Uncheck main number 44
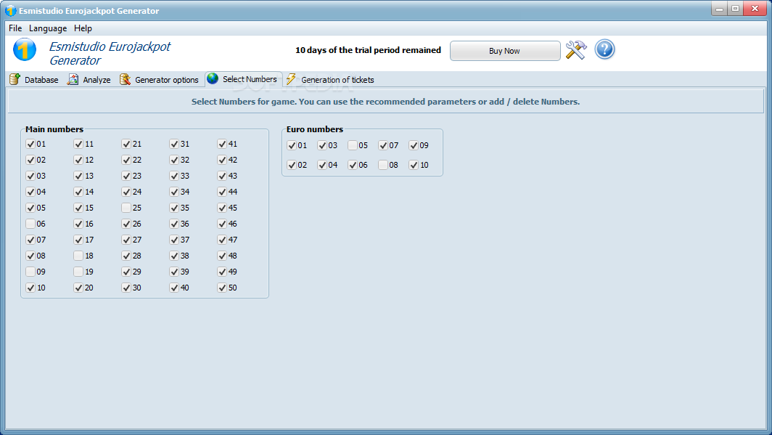772x435 pixels. click(x=222, y=192)
